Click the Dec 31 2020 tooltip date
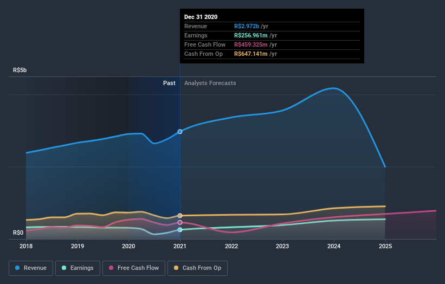This screenshot has height=284, width=445. click(201, 17)
